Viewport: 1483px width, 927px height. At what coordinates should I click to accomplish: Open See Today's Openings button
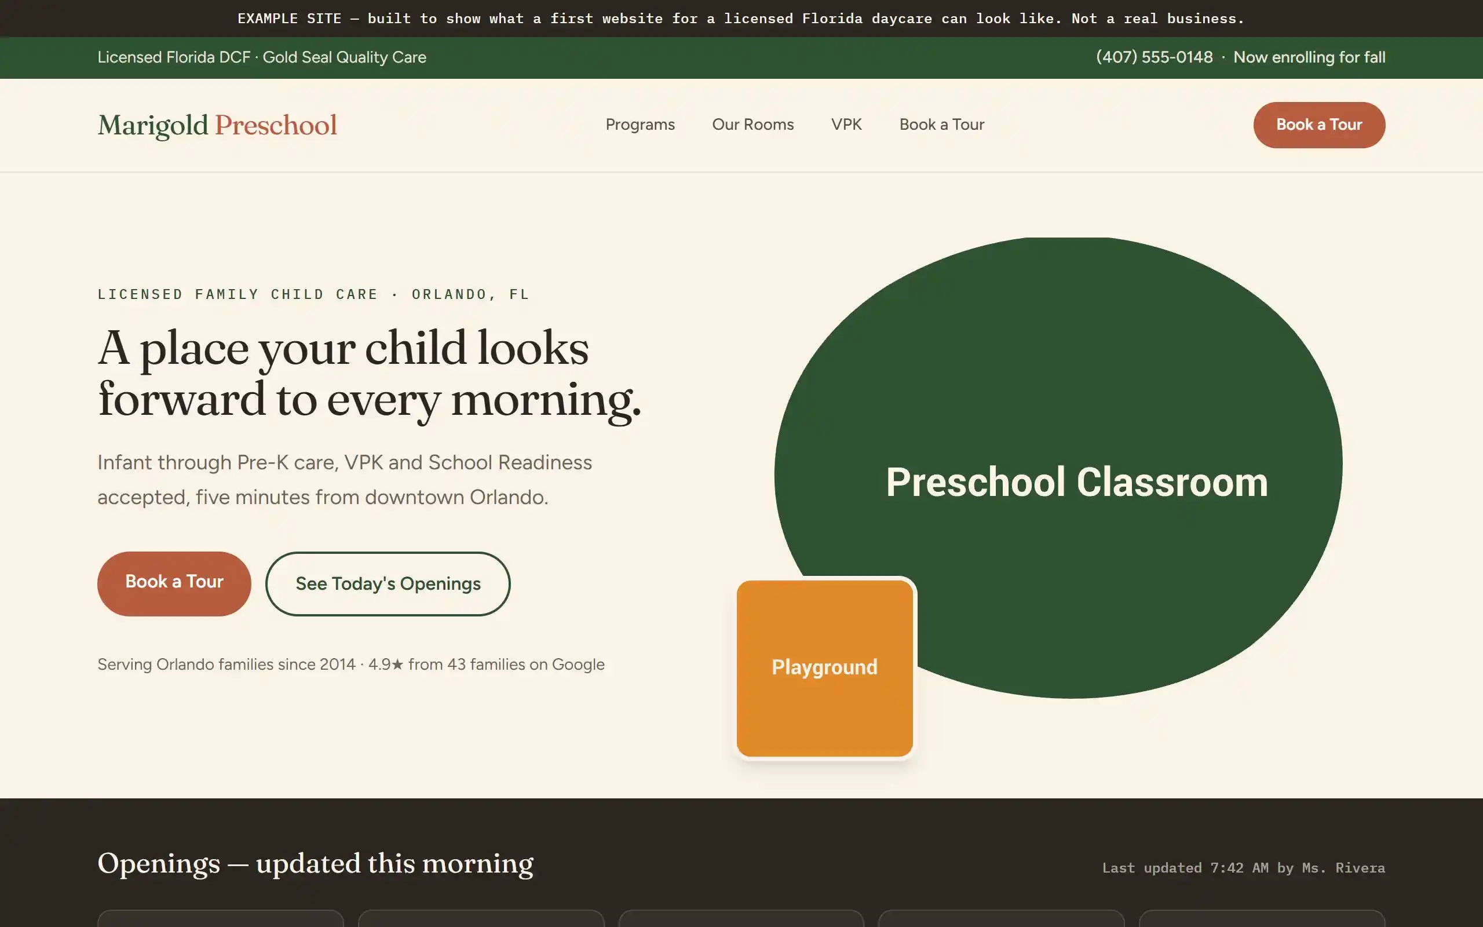click(388, 583)
